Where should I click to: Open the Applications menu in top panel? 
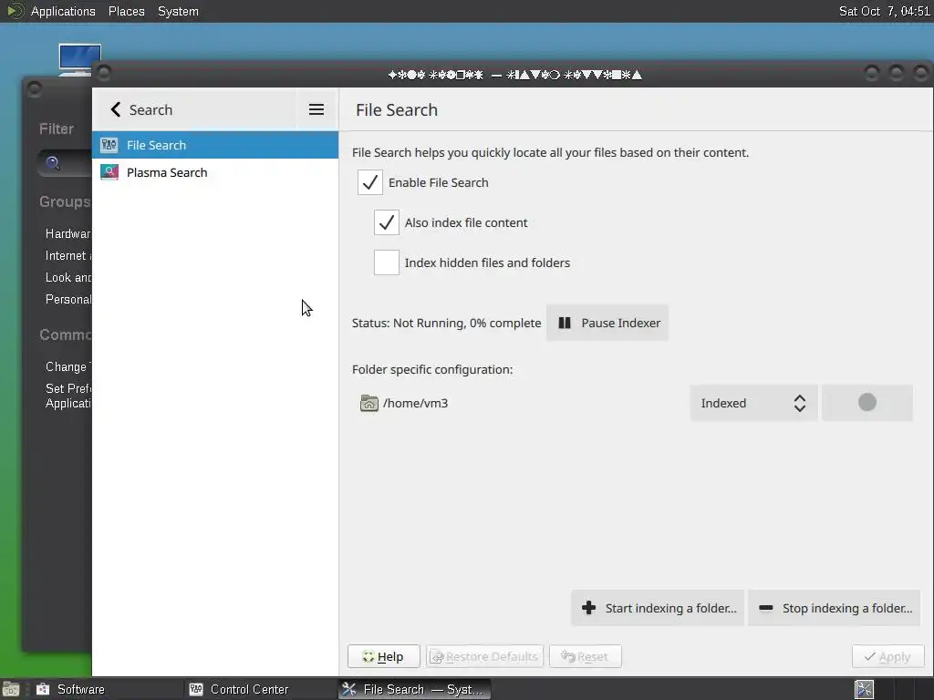tap(63, 11)
